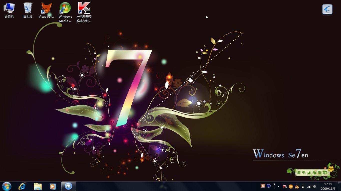Toggle the moon icon on the IME bar
This screenshot has width=341, height=191.
coord(309,172)
